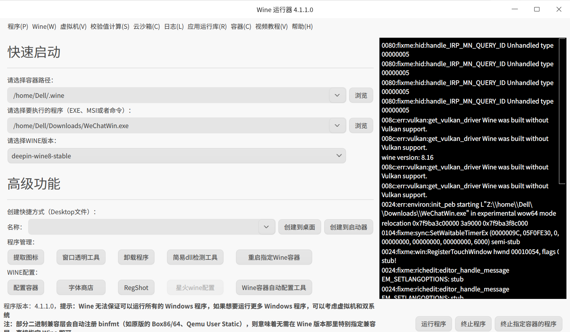Click 提取图标 button
Viewport: 570px width, 332px height.
click(x=26, y=257)
